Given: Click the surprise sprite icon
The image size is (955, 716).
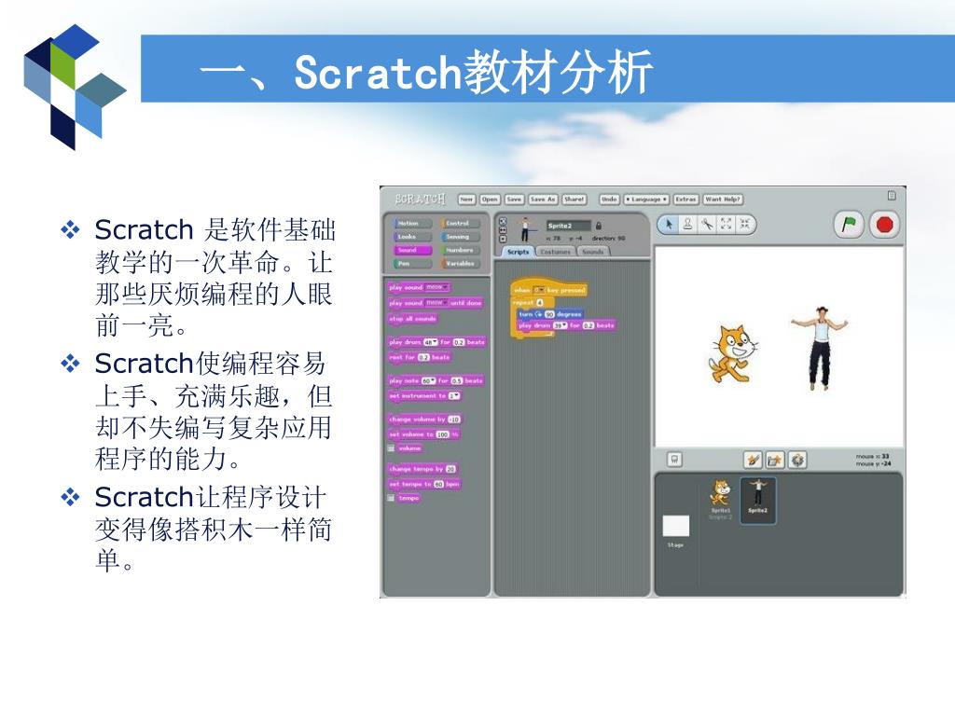Looking at the screenshot, I should (797, 460).
